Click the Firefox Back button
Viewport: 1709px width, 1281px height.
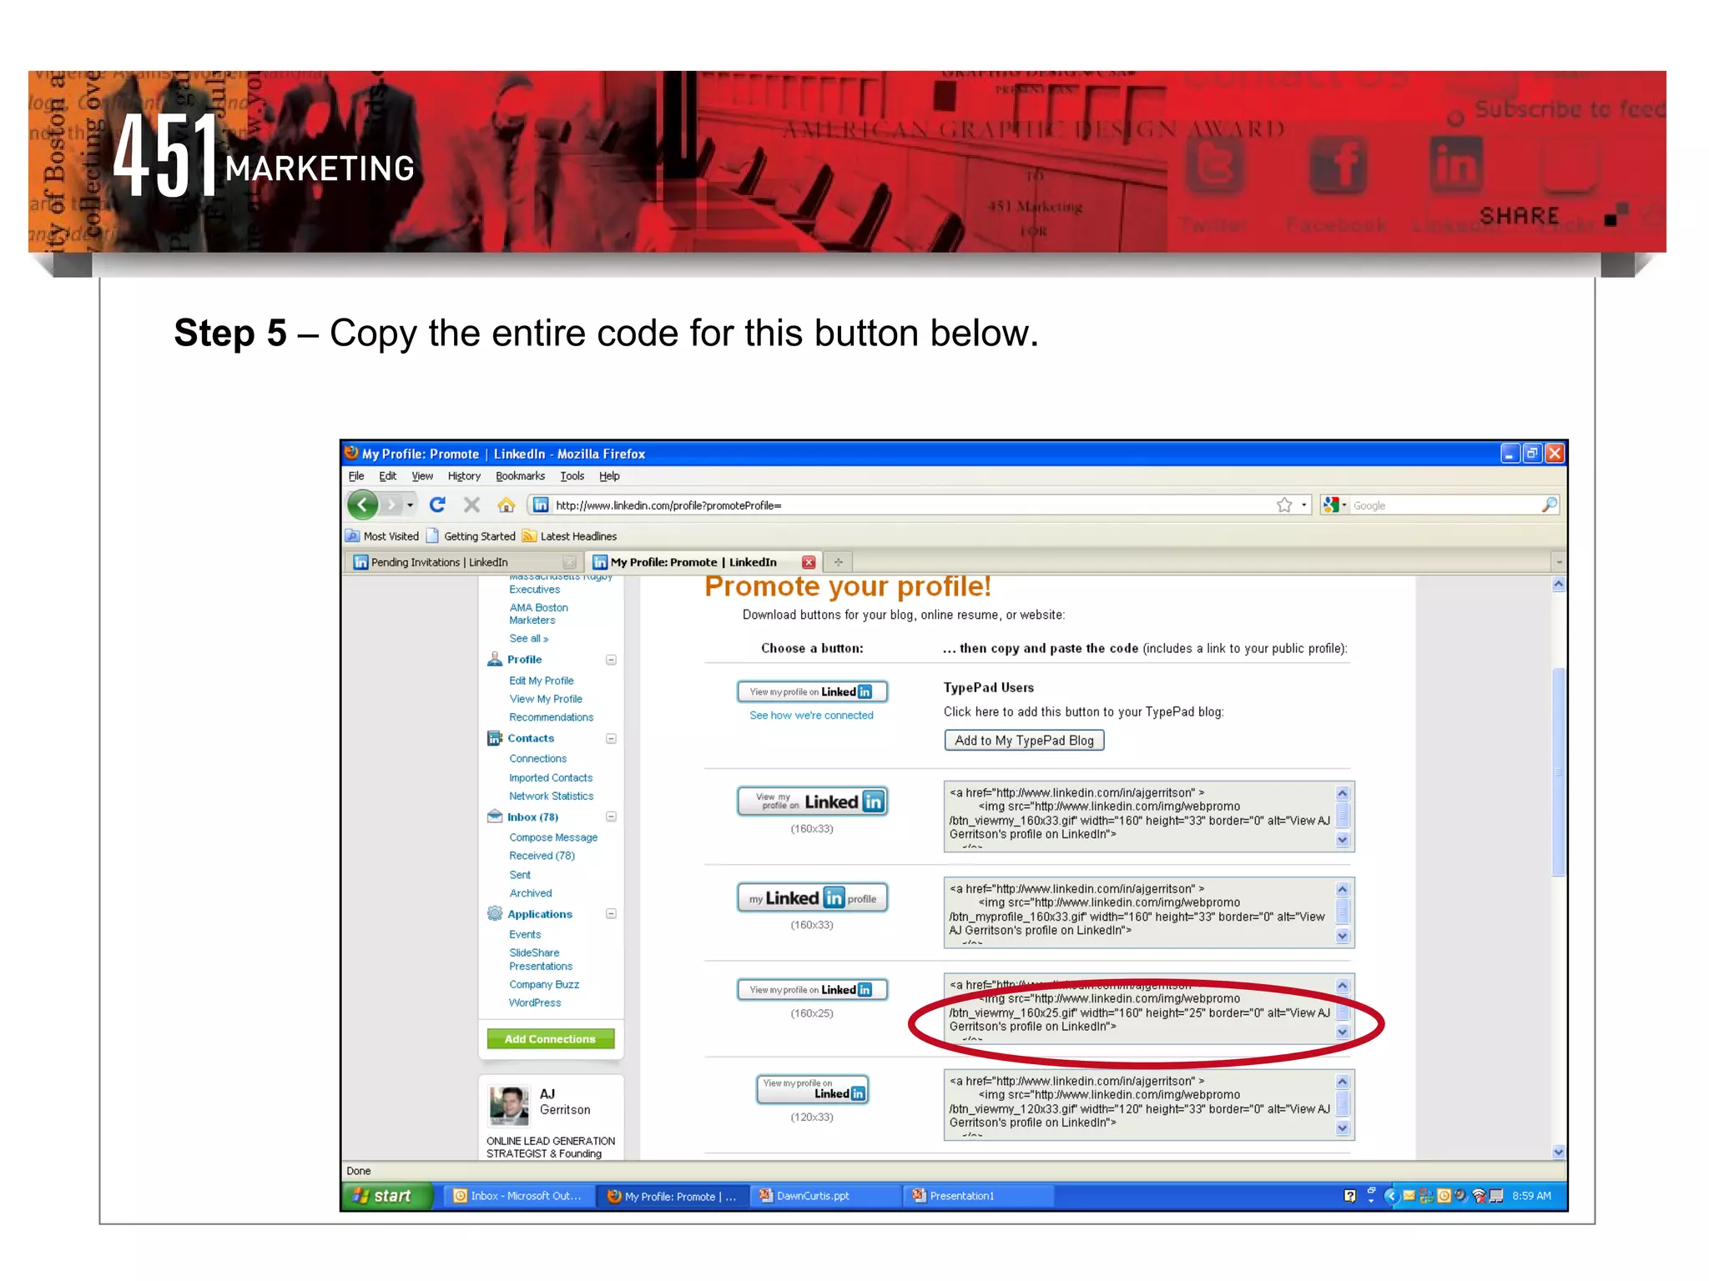[x=363, y=505]
